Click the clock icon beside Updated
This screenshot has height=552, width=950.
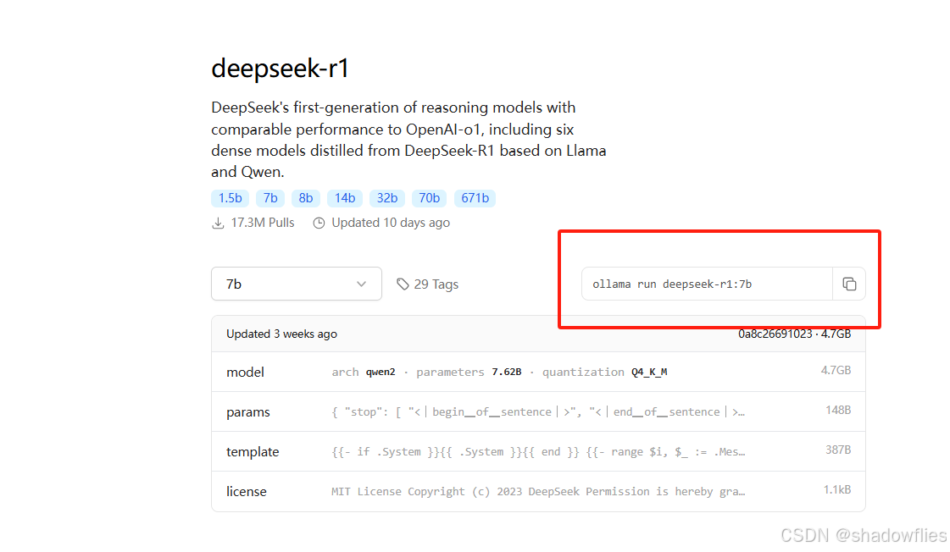[x=319, y=224]
